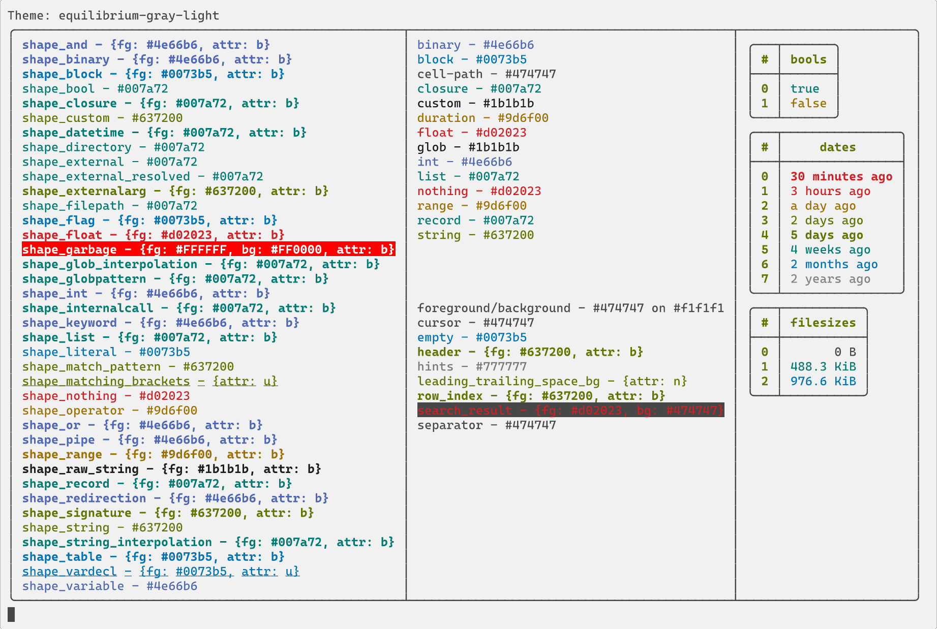The height and width of the screenshot is (629, 937).
Task: Select shape_internalcall row
Action: [x=179, y=308]
